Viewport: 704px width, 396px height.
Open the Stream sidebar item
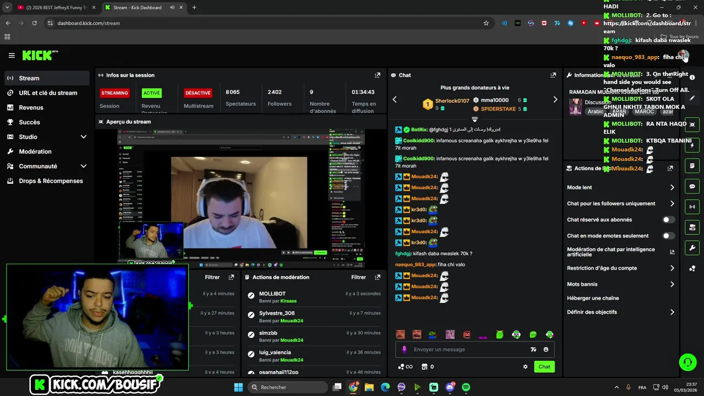(47, 78)
